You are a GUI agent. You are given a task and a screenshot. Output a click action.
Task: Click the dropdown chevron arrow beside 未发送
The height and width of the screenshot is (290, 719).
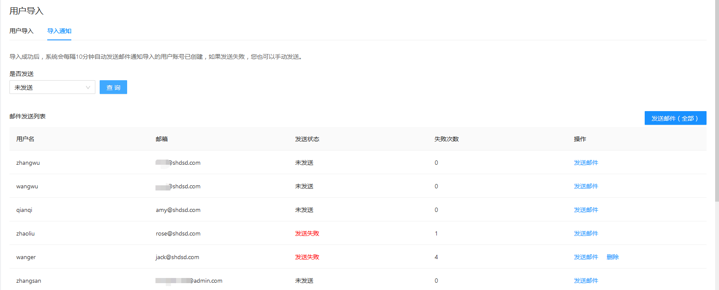(88, 88)
